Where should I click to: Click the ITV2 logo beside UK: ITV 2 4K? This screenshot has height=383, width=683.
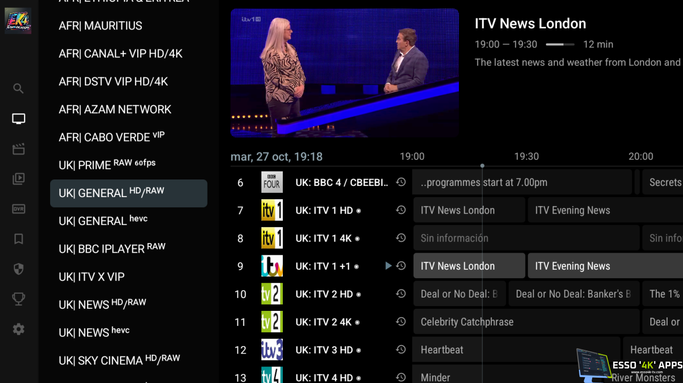tap(272, 322)
